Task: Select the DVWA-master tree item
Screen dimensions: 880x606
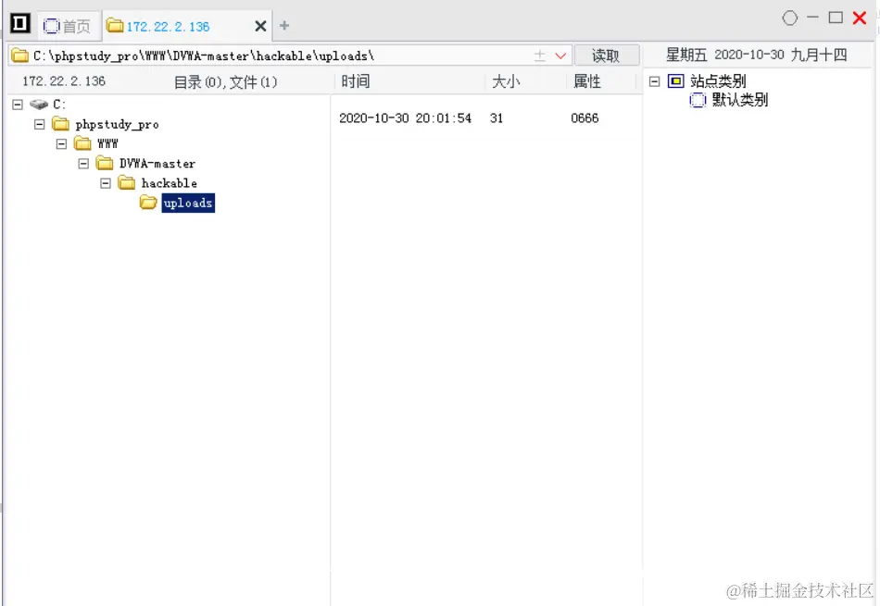Action: point(157,164)
